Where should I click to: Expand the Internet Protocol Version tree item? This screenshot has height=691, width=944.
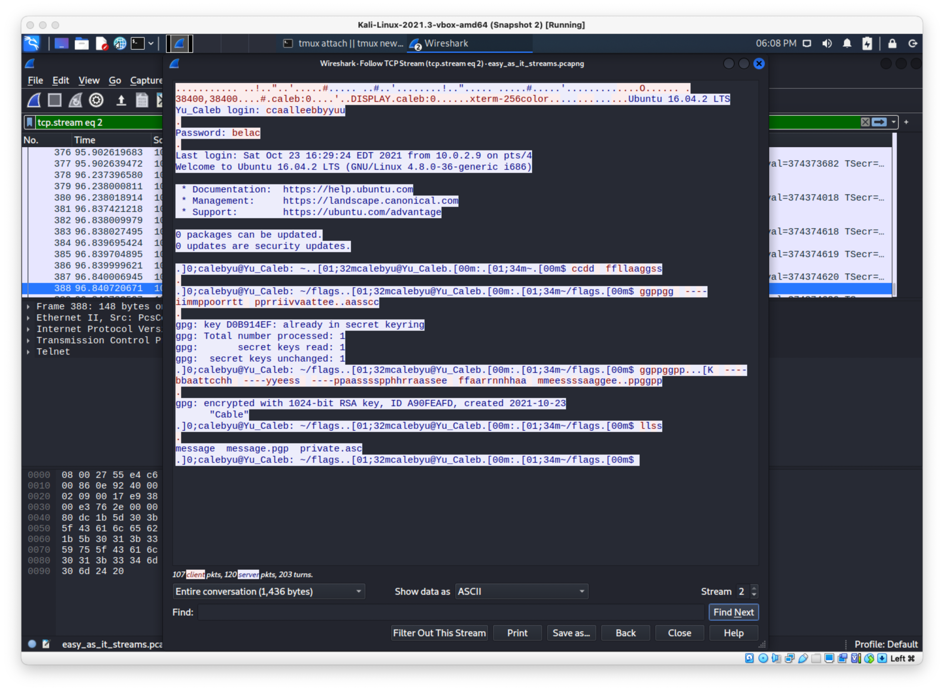point(28,329)
